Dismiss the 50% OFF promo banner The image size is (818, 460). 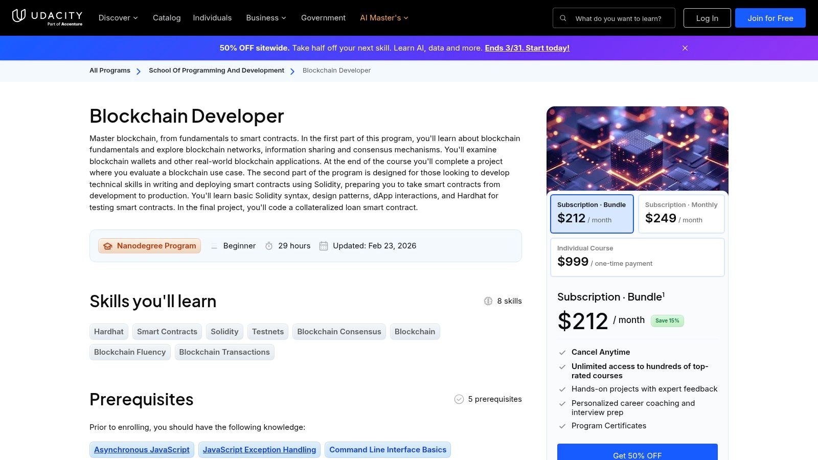(685, 48)
